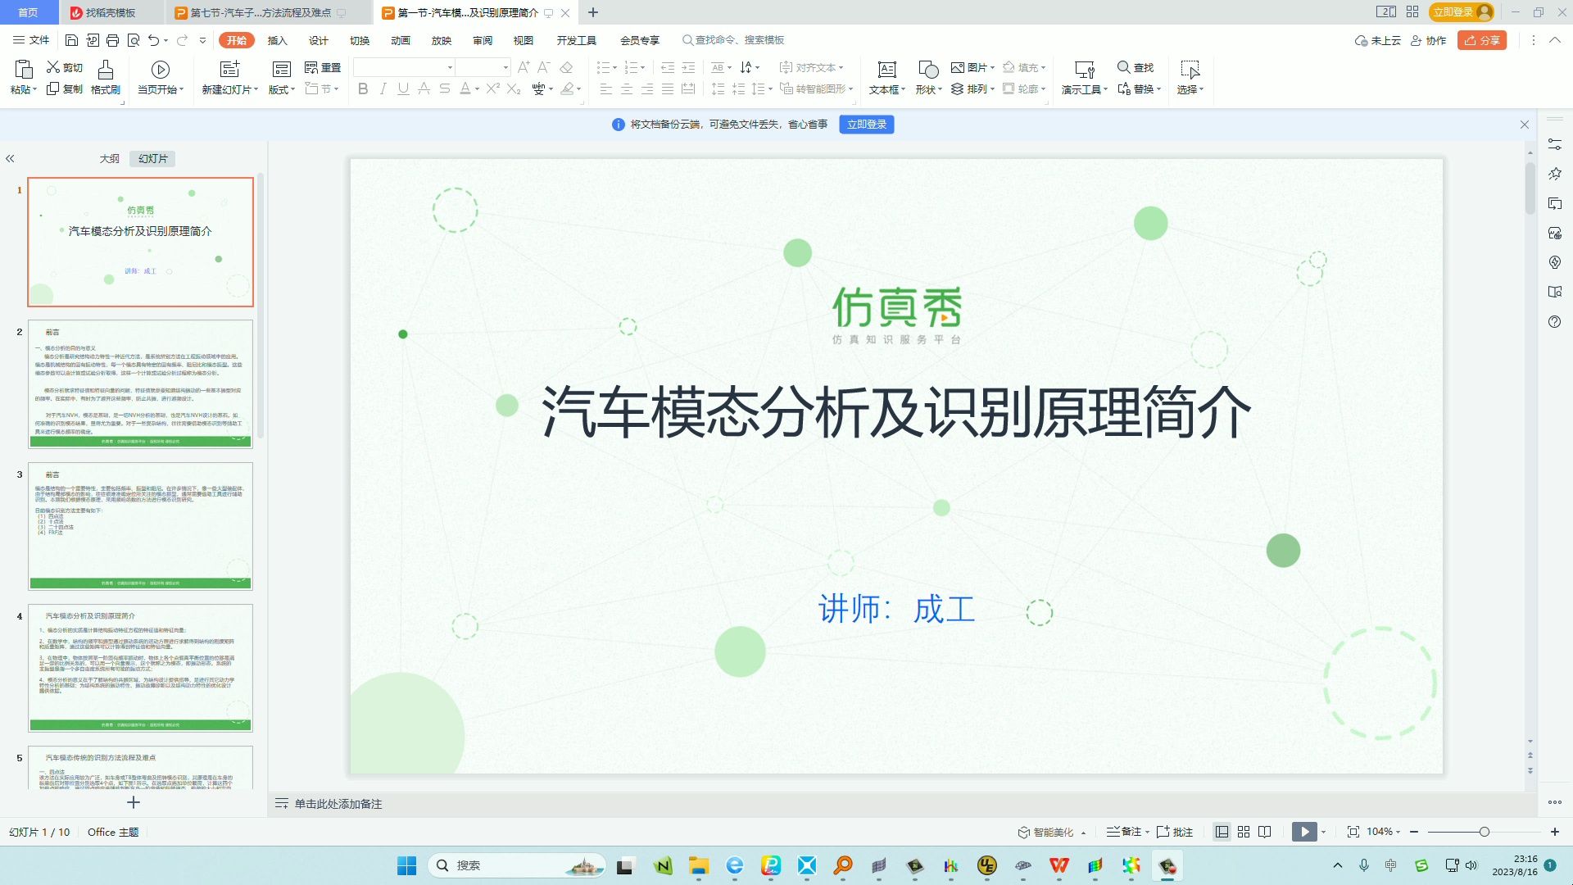Image resolution: width=1573 pixels, height=885 pixels.
Task: Toggle underline formatting
Action: tap(402, 90)
